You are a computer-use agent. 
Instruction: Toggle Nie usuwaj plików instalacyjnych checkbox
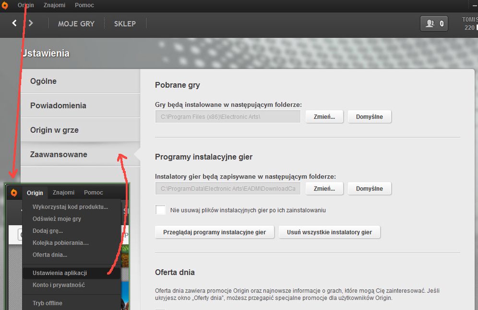point(161,210)
